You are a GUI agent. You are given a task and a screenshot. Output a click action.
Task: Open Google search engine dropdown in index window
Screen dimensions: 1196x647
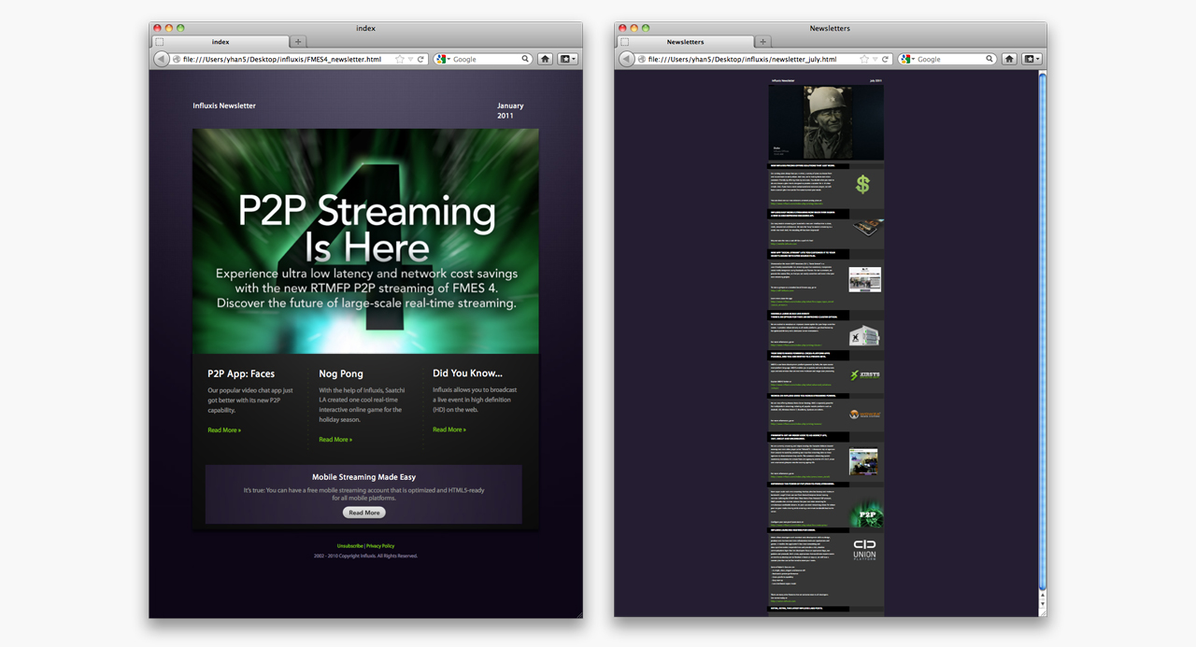point(443,59)
